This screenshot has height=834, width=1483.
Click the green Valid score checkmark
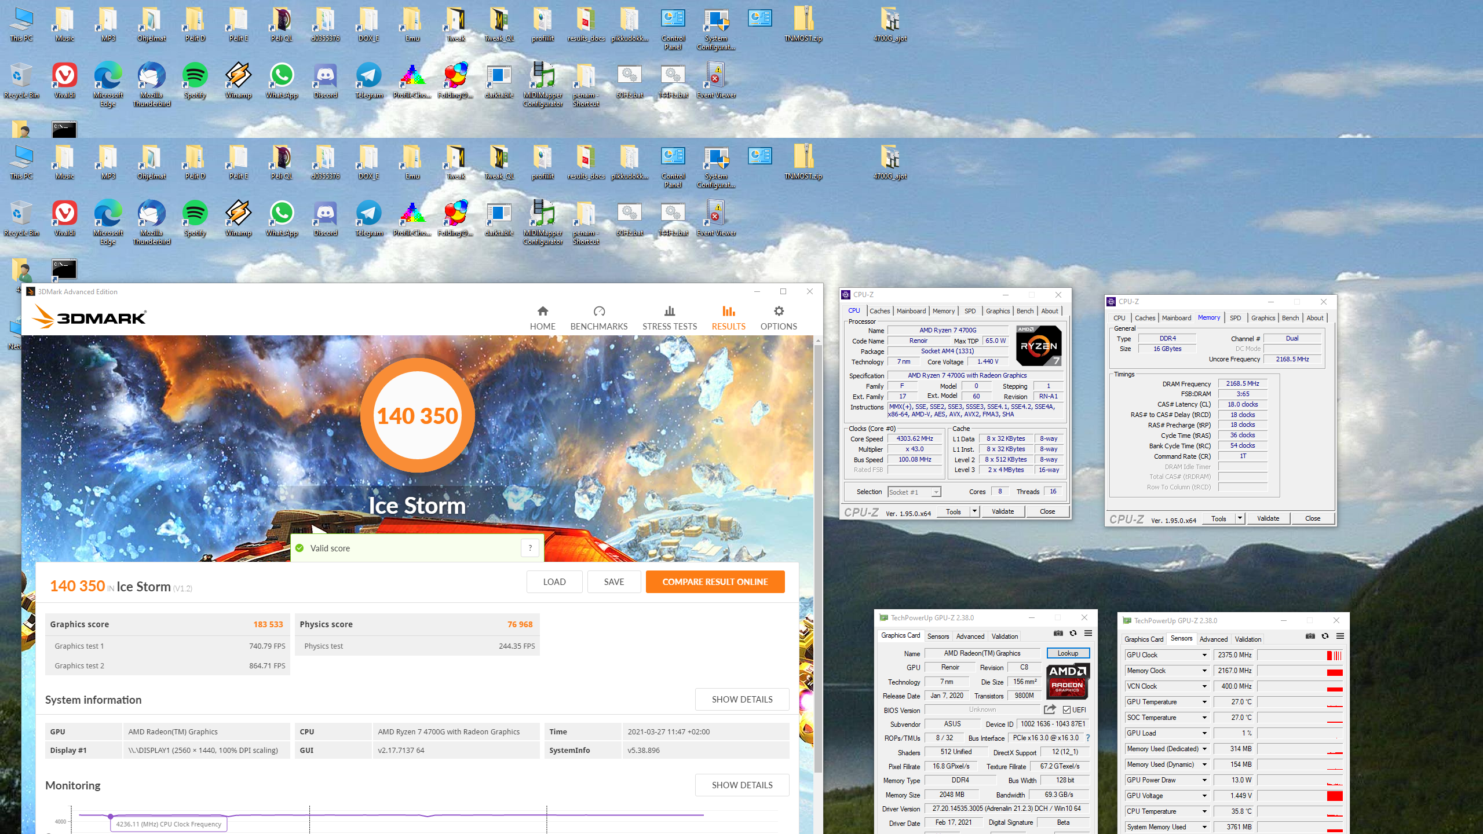[299, 548]
